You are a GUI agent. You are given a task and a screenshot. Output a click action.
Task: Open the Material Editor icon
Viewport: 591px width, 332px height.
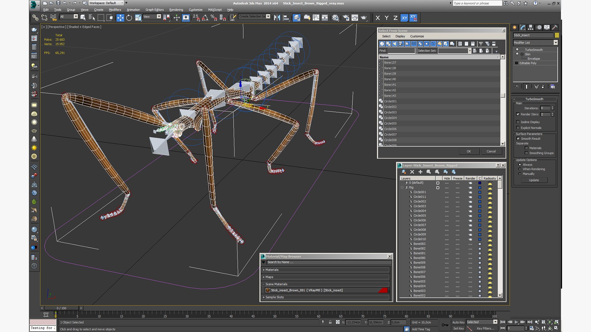pyautogui.click(x=336, y=18)
